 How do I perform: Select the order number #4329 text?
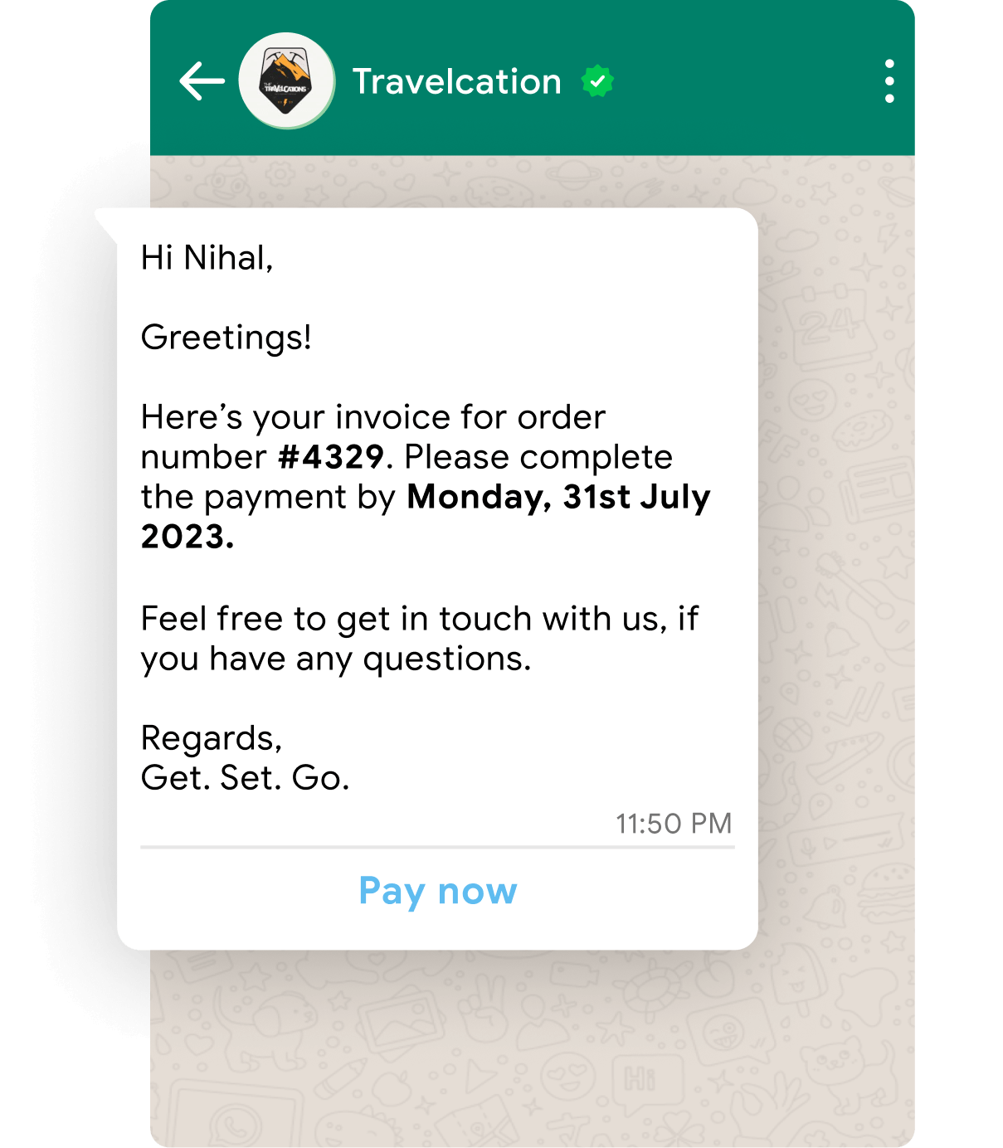331,457
